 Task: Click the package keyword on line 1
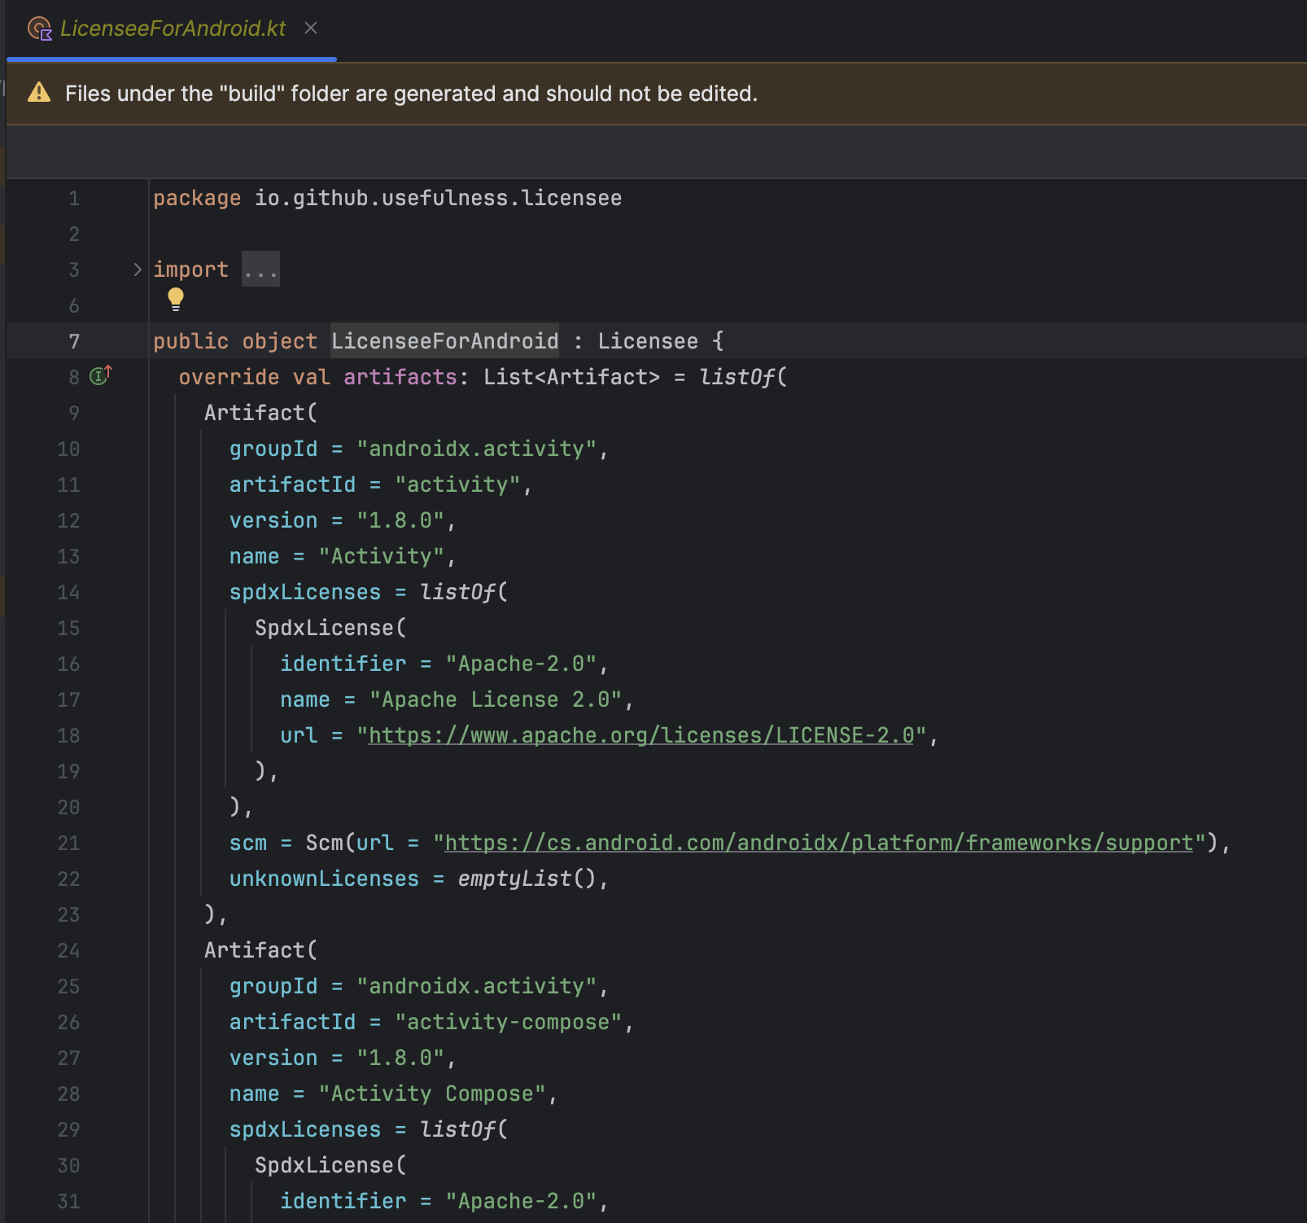197,198
